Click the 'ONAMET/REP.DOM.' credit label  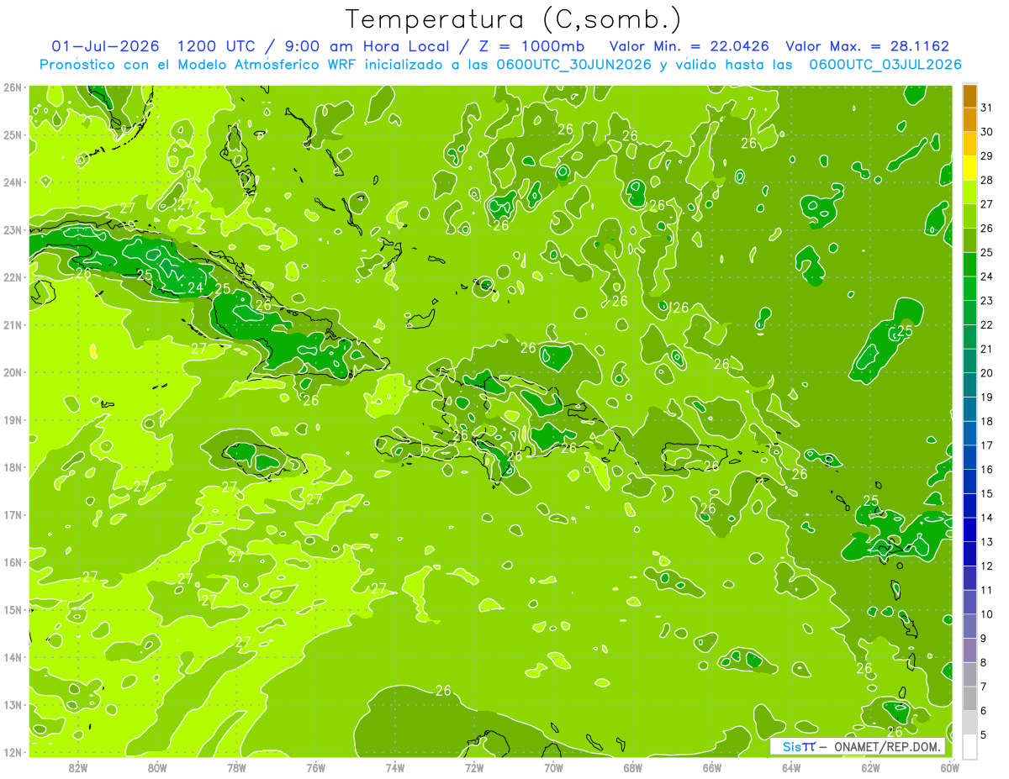click(888, 747)
